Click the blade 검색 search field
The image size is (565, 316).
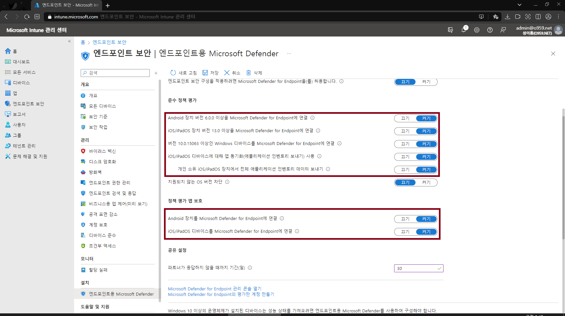click(x=115, y=73)
